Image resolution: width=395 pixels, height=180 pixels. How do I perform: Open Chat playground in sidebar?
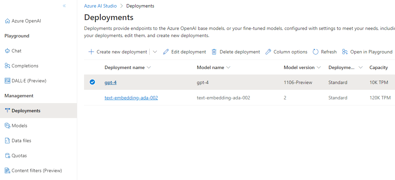(17, 51)
